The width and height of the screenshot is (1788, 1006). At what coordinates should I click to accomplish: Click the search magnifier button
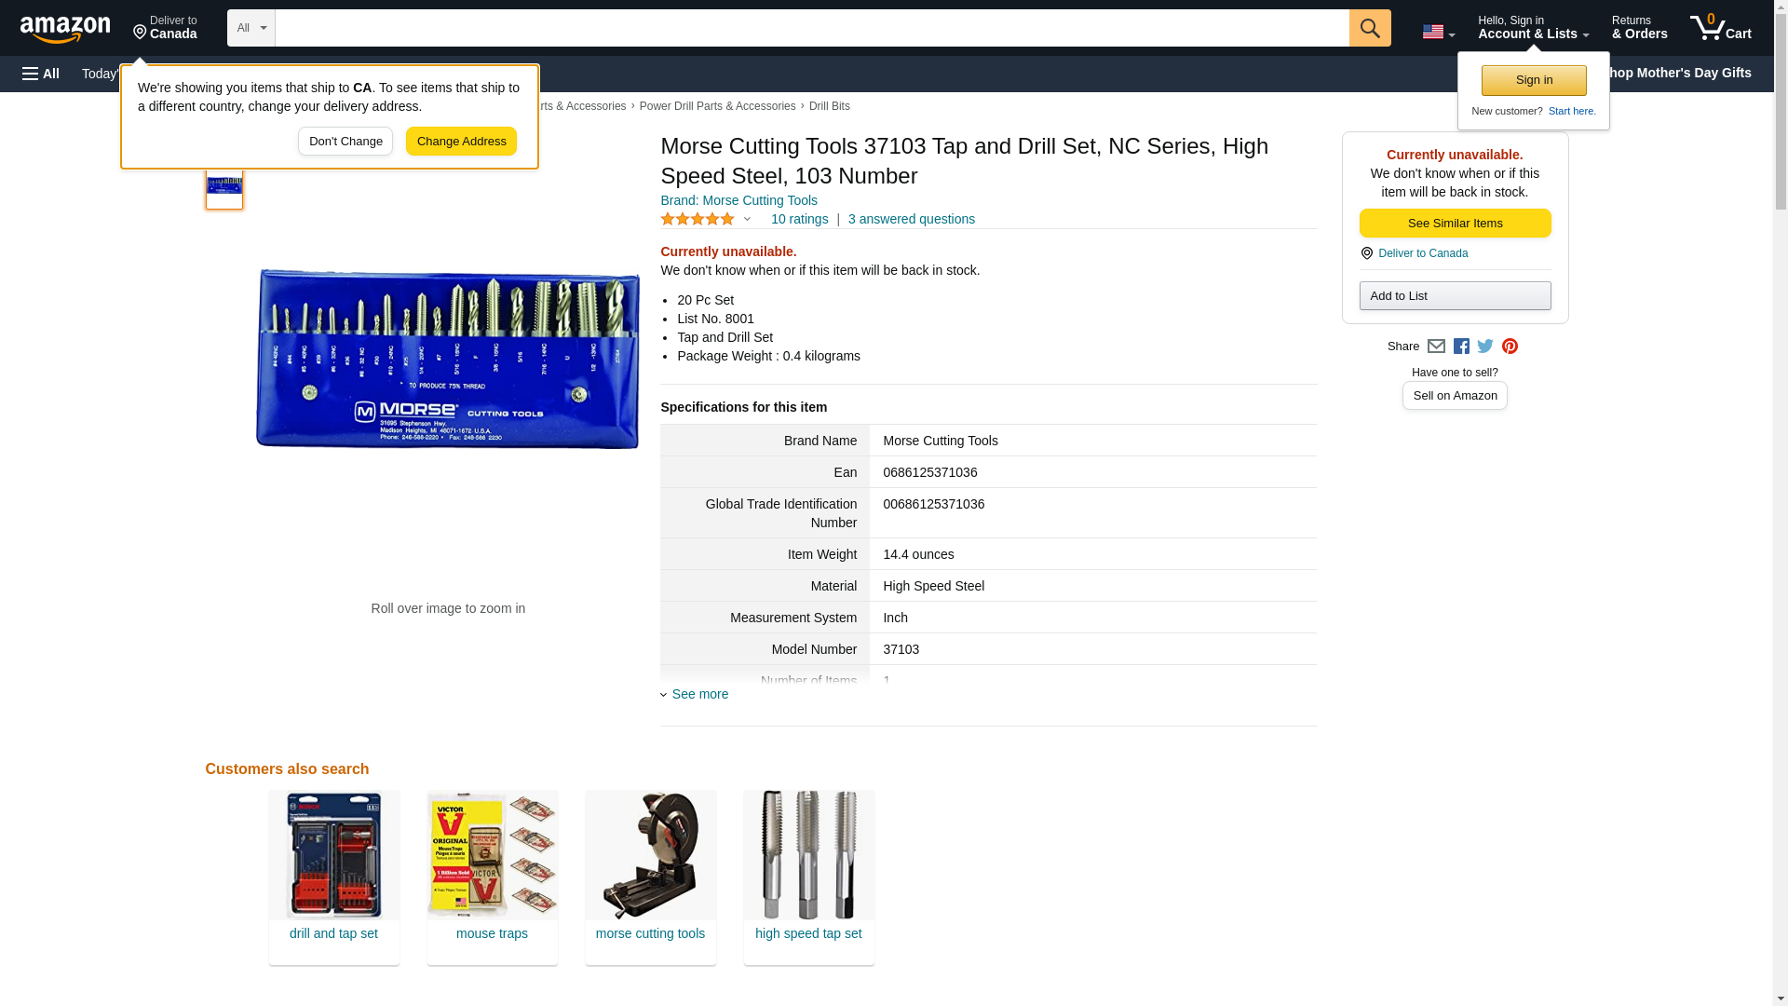(1369, 28)
